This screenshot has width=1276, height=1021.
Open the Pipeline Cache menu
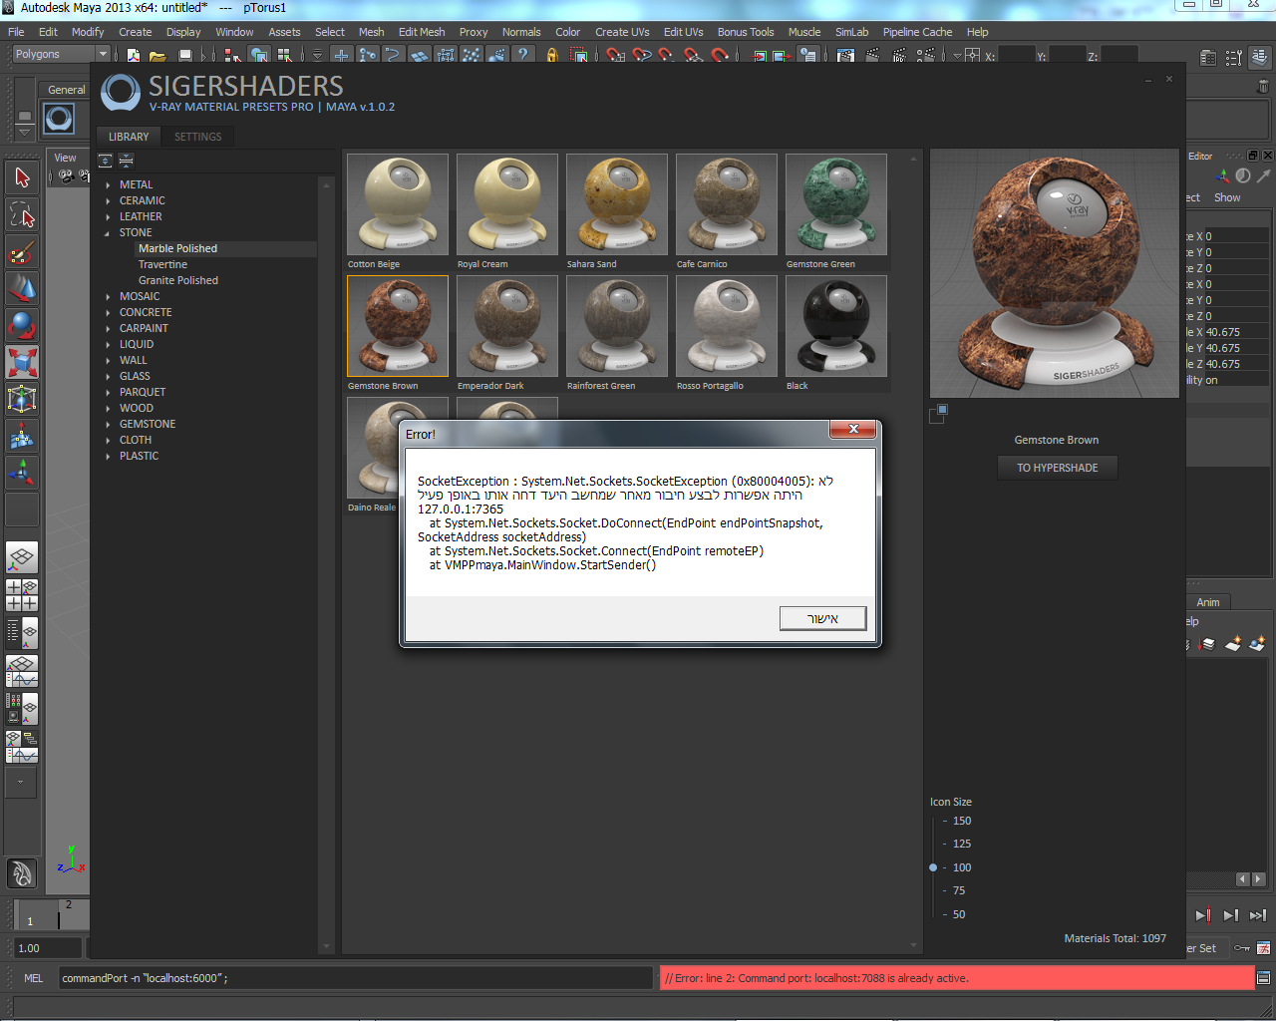click(x=917, y=32)
